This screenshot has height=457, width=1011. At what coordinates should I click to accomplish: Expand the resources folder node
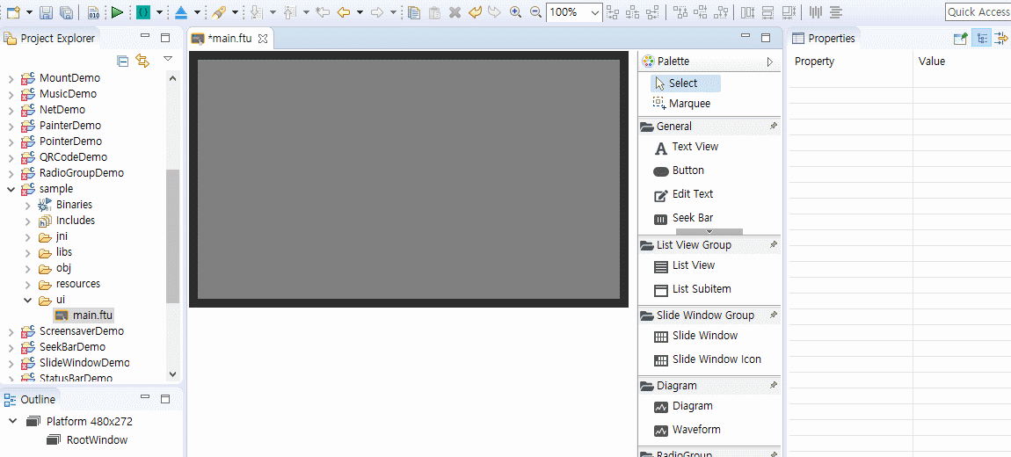(x=28, y=284)
